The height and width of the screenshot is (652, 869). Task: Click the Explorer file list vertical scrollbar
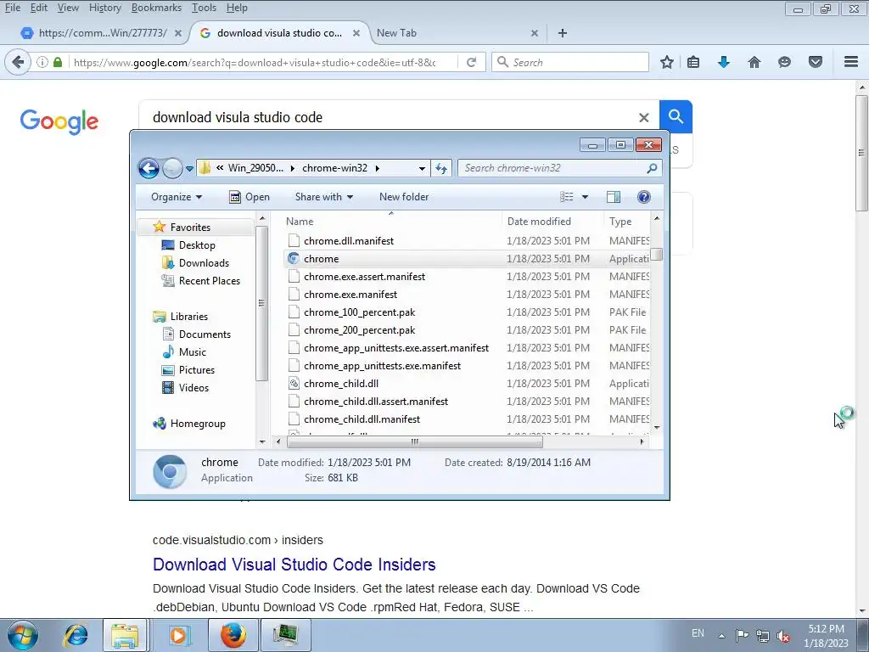click(657, 255)
